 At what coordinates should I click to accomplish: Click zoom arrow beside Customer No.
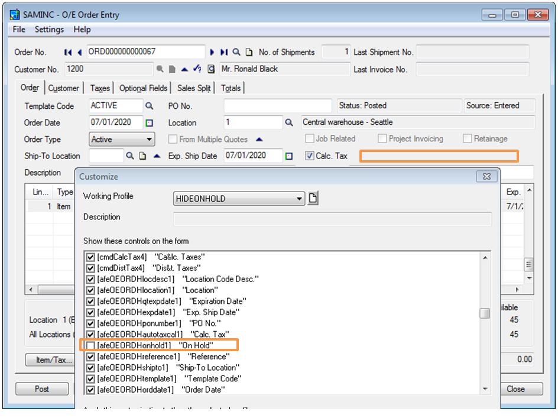pyautogui.click(x=184, y=69)
